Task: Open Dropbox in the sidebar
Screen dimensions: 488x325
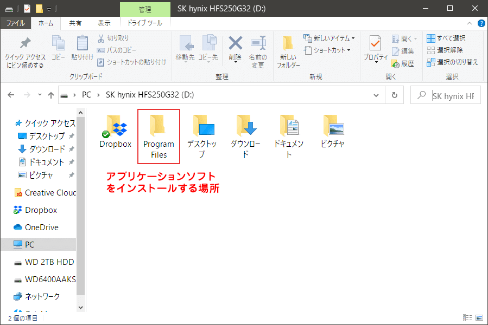Action: pyautogui.click(x=35, y=210)
